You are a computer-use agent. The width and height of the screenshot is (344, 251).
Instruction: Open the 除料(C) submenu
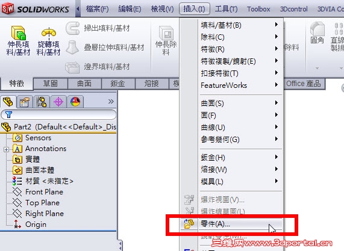tap(240, 37)
